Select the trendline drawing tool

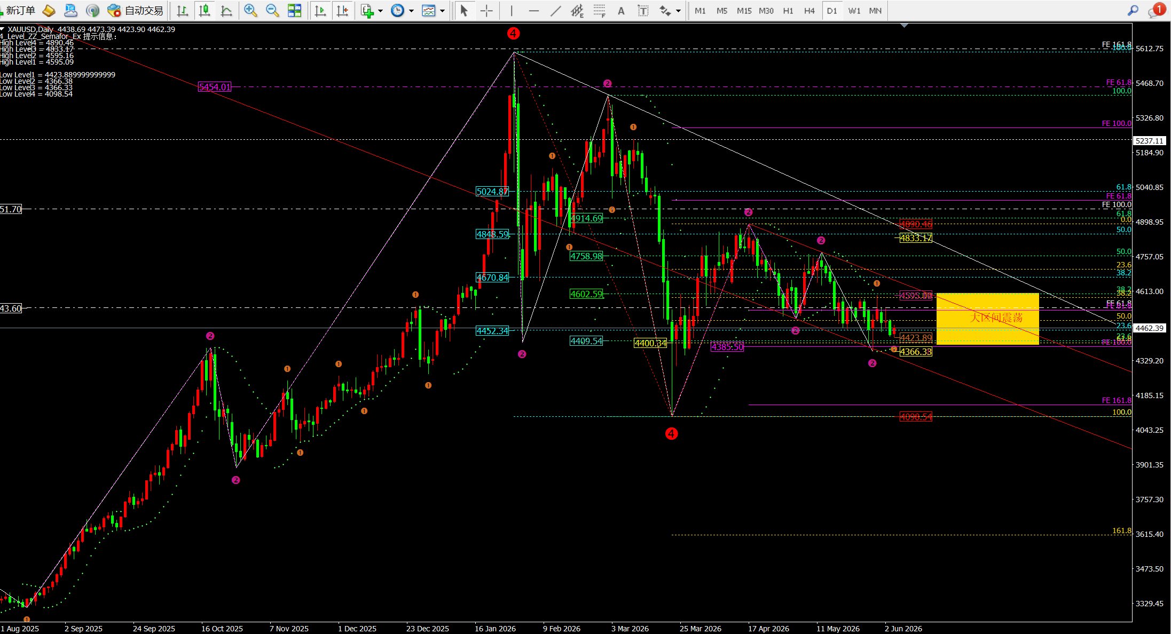coord(556,10)
